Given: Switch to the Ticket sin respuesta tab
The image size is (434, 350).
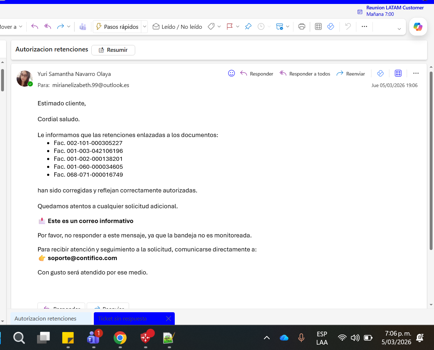Looking at the screenshot, I should coord(122,318).
